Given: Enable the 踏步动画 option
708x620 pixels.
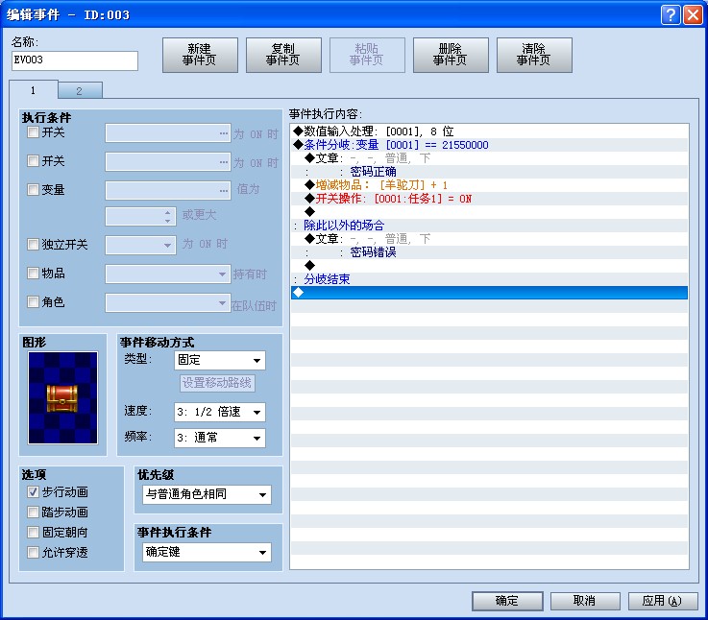Looking at the screenshot, I should coord(33,513).
